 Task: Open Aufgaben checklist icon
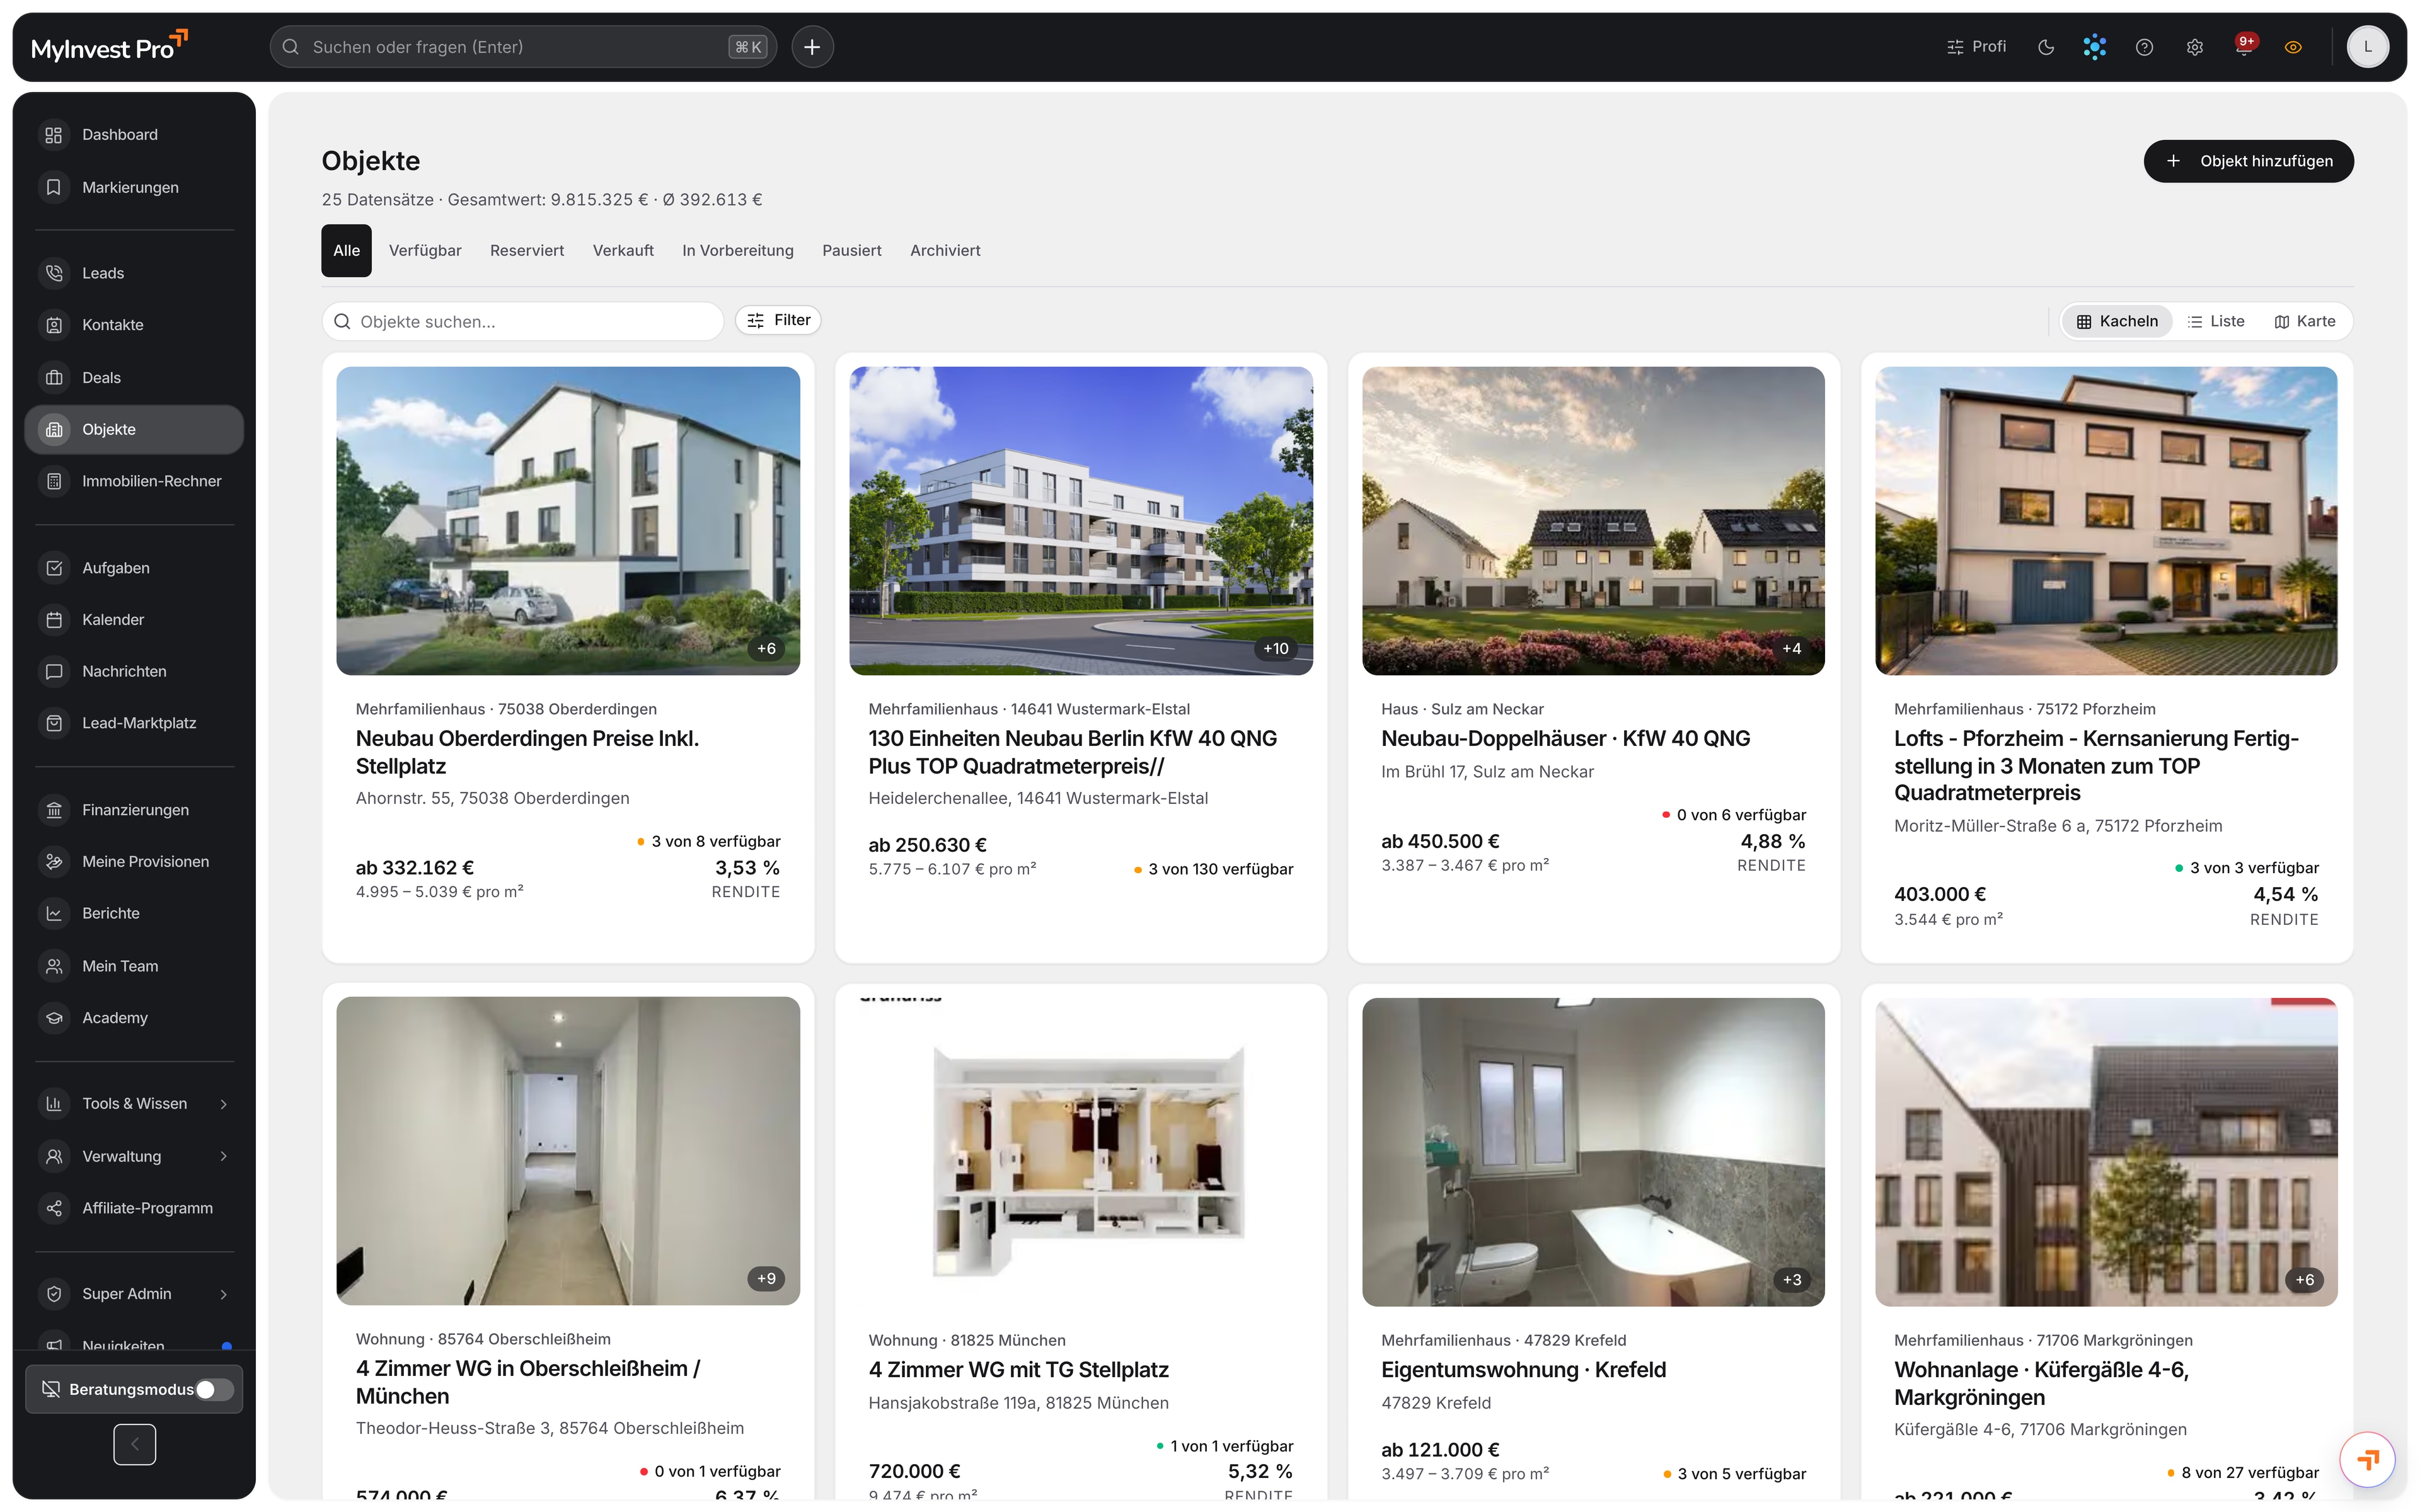[54, 568]
